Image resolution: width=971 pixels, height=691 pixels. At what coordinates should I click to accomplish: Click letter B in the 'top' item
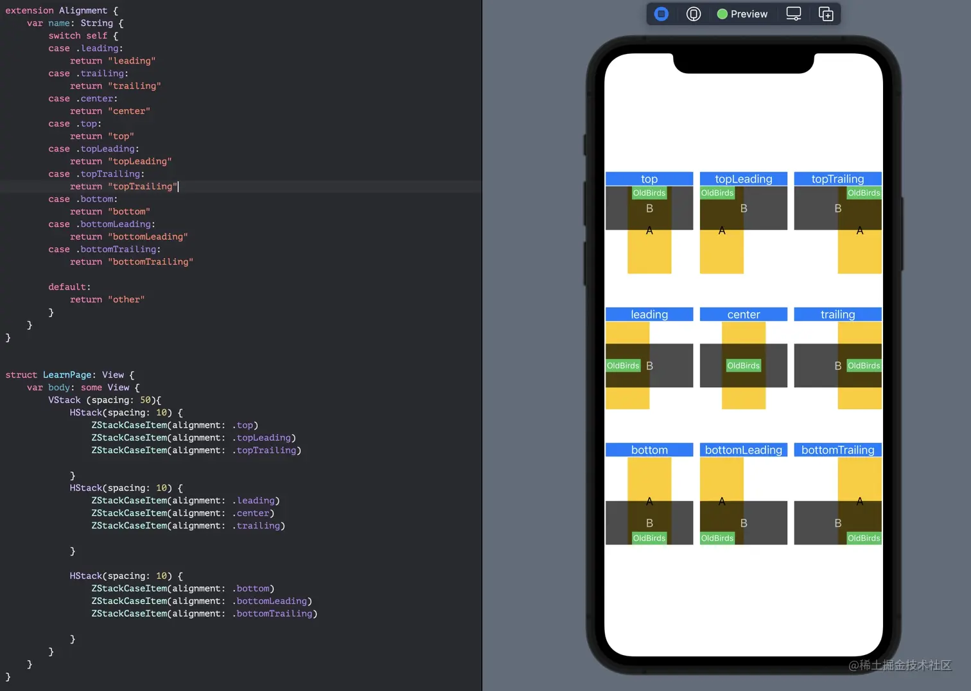pos(649,208)
